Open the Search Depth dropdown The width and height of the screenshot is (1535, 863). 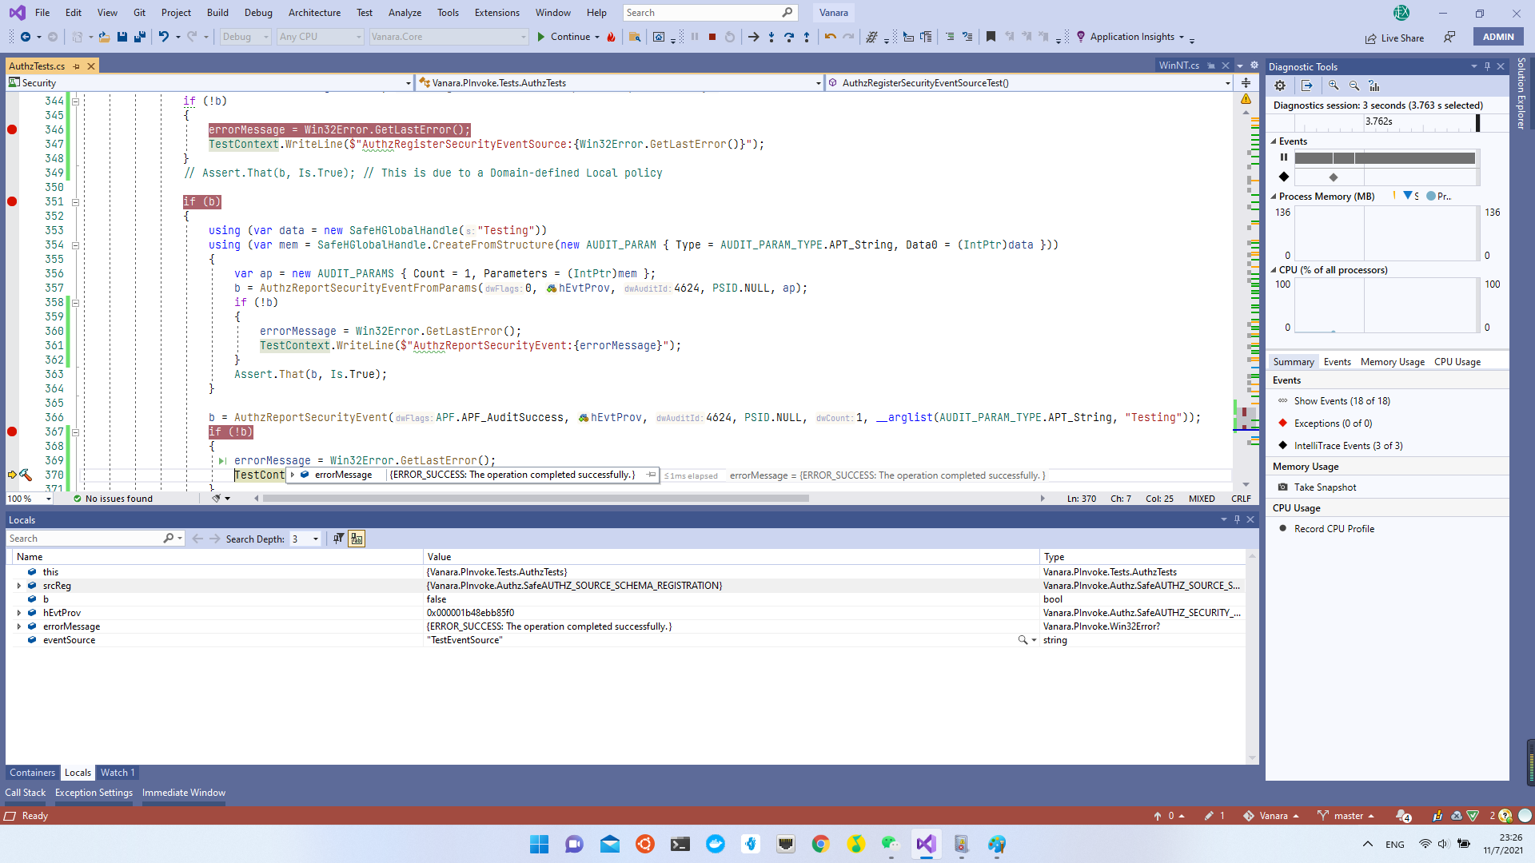point(316,539)
